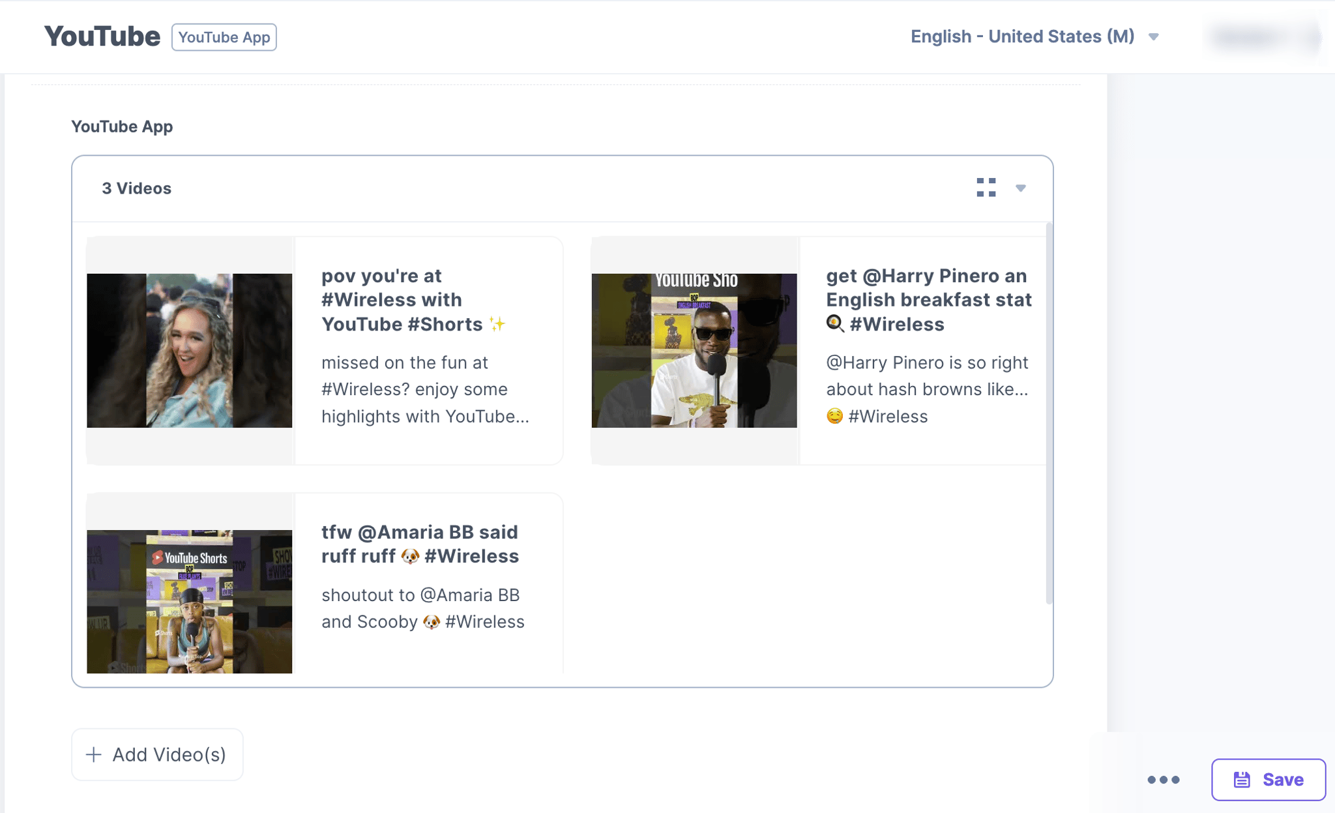This screenshot has height=813, width=1335.
Task: Open the three-dot more options menu
Action: [1164, 779]
